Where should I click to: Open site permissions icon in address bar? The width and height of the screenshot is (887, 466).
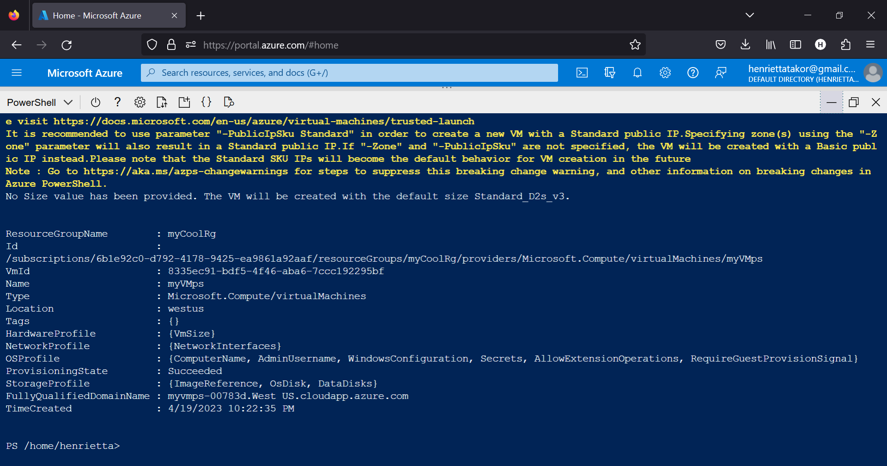[191, 45]
